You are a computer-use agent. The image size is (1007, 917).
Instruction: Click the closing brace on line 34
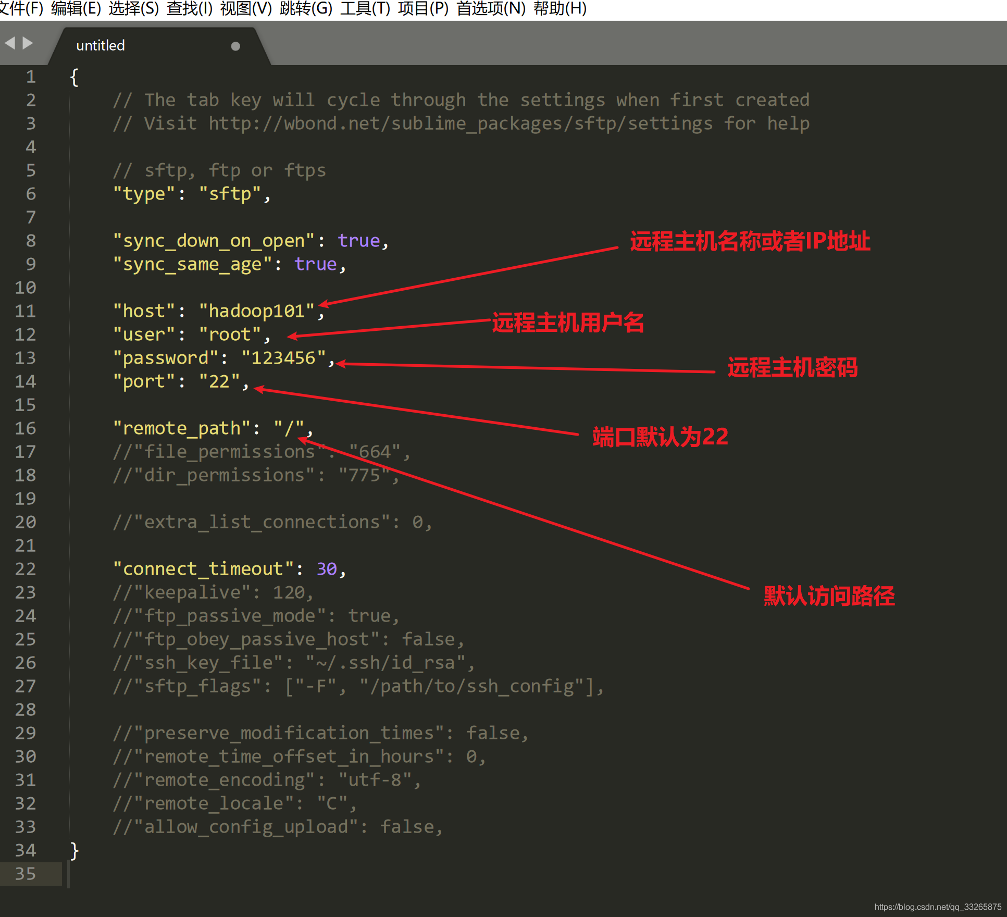tap(74, 851)
